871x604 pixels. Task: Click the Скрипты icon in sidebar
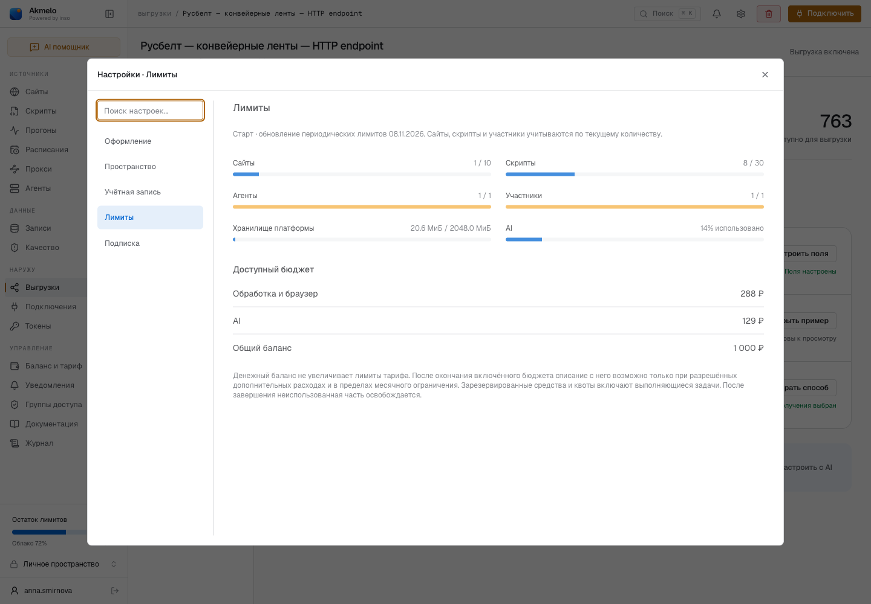15,111
